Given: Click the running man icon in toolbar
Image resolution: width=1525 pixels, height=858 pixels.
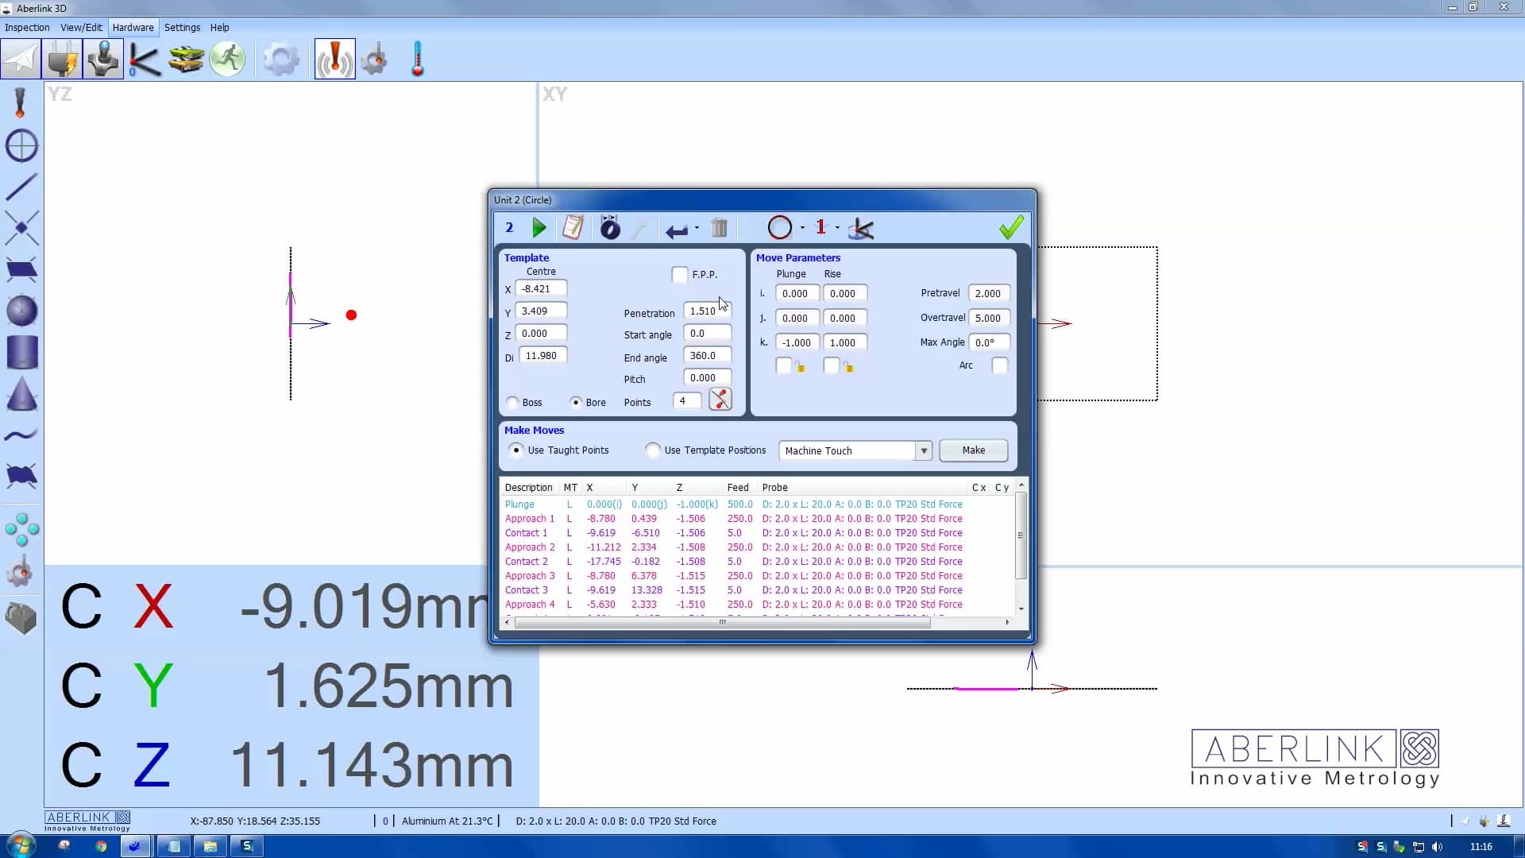Looking at the screenshot, I should [x=227, y=59].
